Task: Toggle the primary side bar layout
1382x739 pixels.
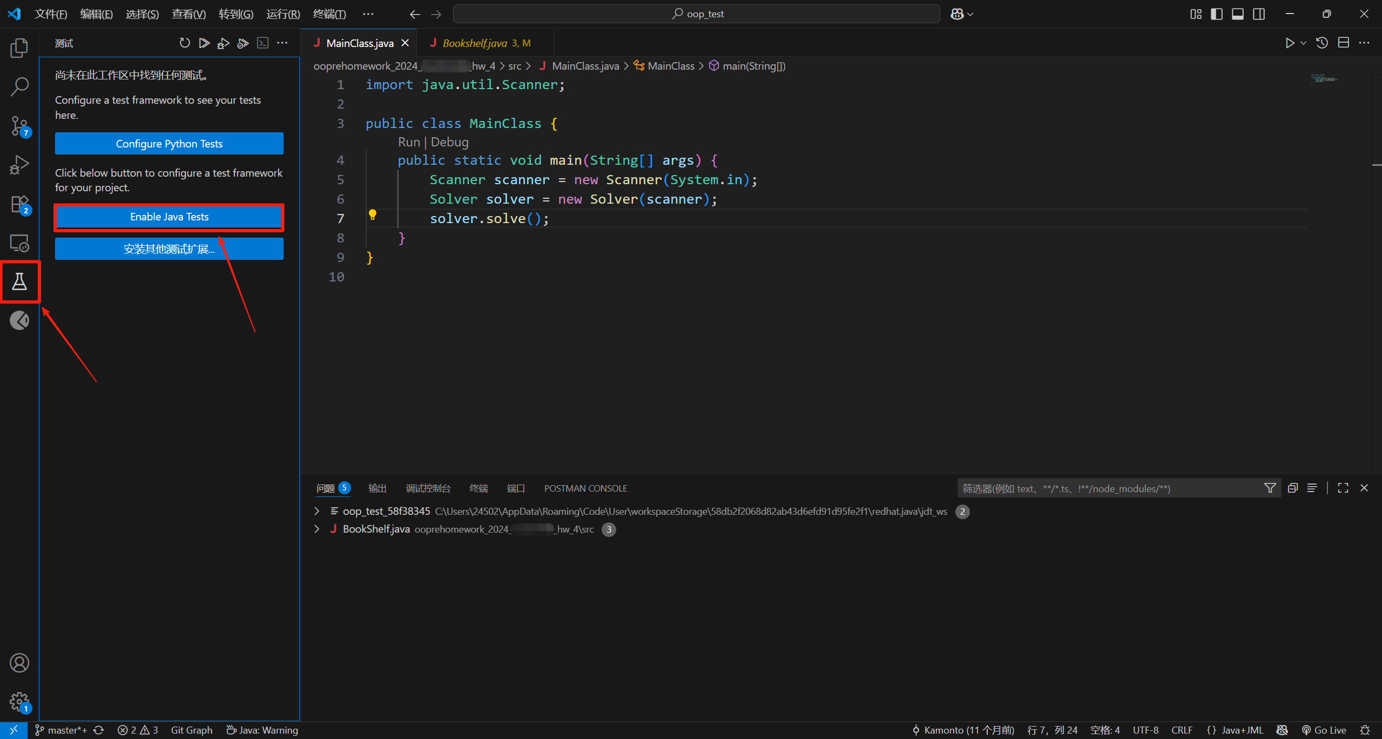Action: [x=1216, y=14]
